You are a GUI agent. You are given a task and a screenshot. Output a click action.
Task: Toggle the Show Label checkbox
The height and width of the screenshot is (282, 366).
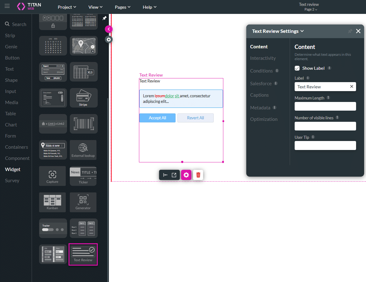pyautogui.click(x=297, y=68)
